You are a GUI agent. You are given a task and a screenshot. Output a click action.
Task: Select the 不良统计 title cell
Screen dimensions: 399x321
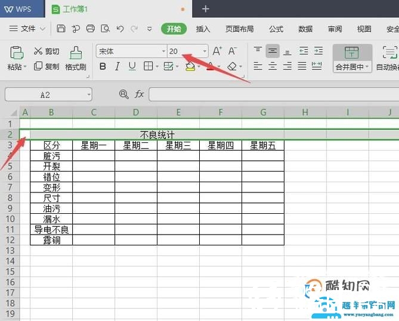point(157,135)
